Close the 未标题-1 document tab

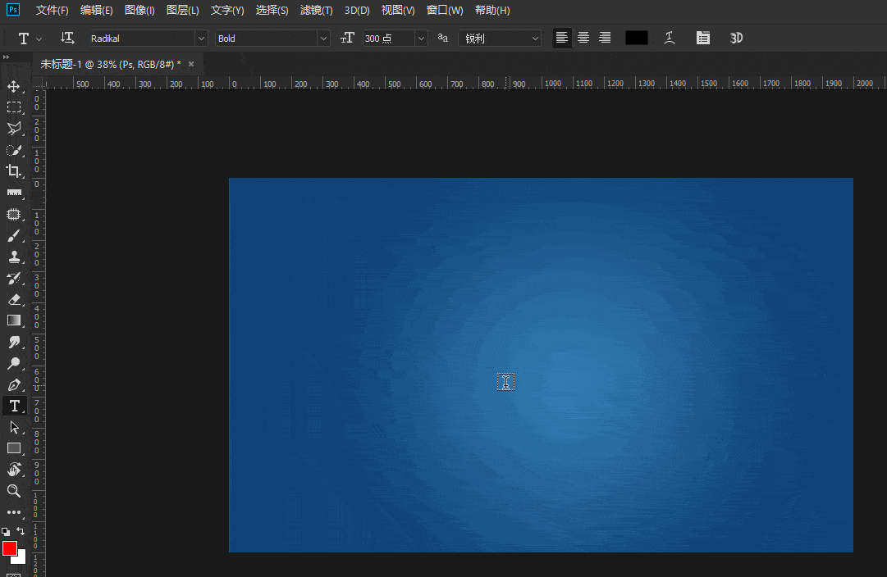point(191,64)
